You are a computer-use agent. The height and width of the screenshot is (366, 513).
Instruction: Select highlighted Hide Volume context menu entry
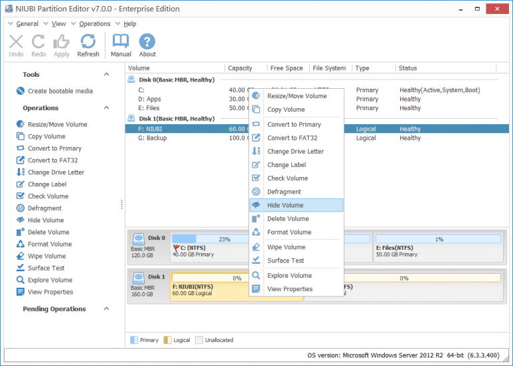click(297, 205)
